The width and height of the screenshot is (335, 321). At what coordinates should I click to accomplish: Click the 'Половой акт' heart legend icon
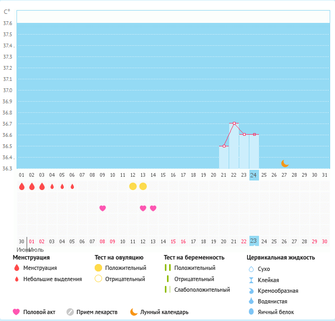pyautogui.click(x=16, y=312)
